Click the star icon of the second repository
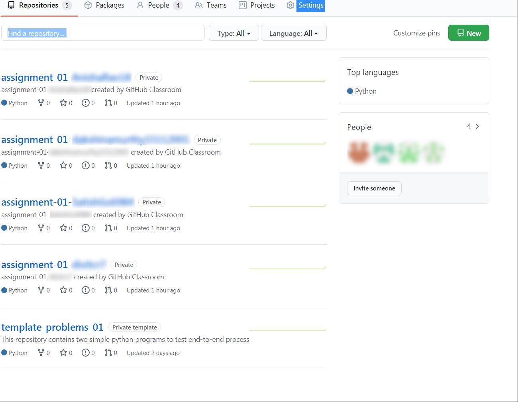This screenshot has height=402, width=518. (63, 165)
